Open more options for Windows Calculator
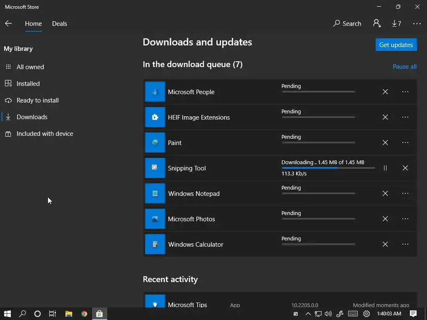 pos(405,244)
